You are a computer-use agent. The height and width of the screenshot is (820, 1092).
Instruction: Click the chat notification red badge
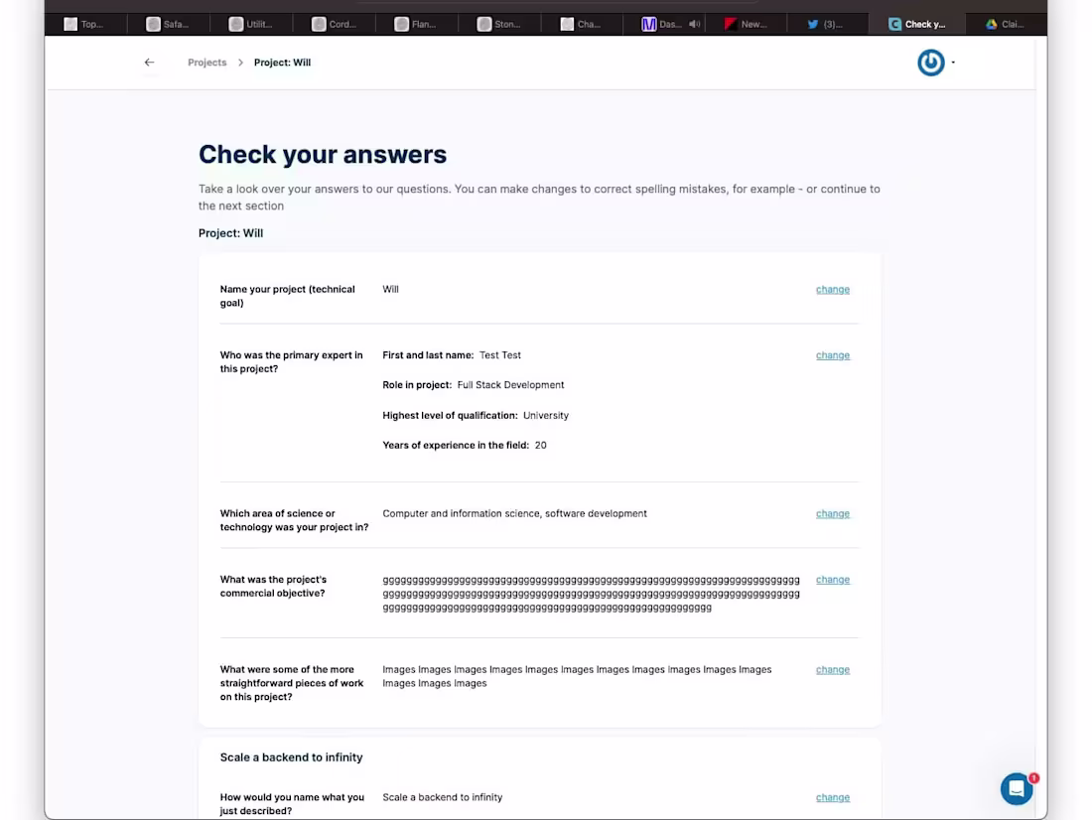(1033, 777)
